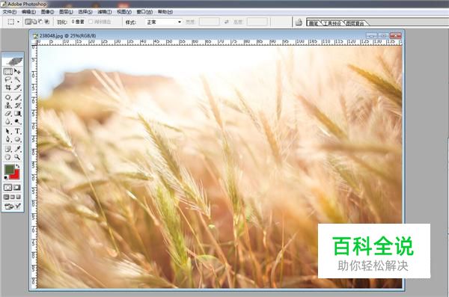Select the Pen tool
449x297 pixels.
point(7,139)
